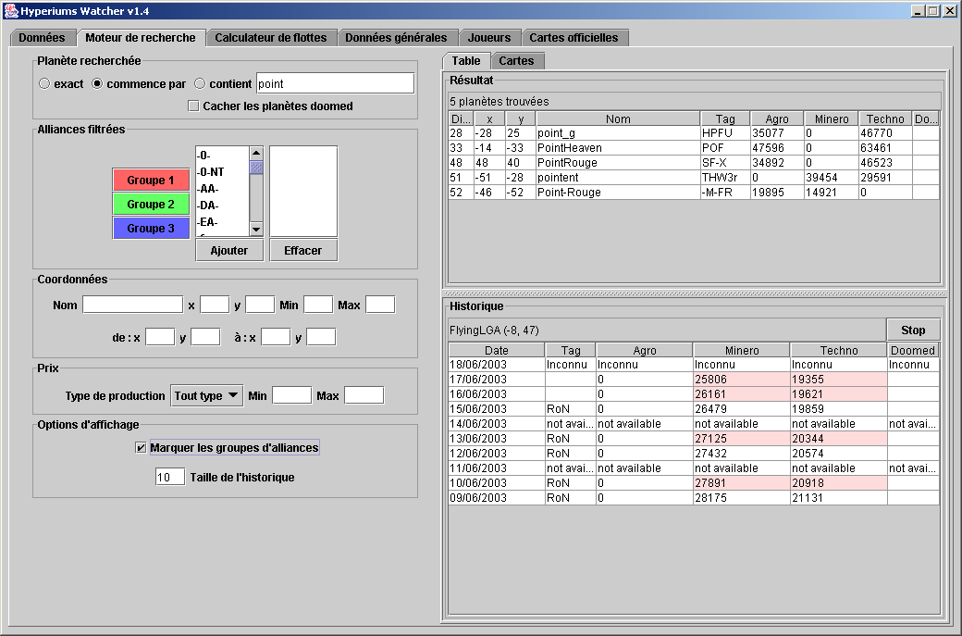Click the Résultat Minero column header
Image resolution: width=962 pixels, height=636 pixels.
[x=832, y=118]
